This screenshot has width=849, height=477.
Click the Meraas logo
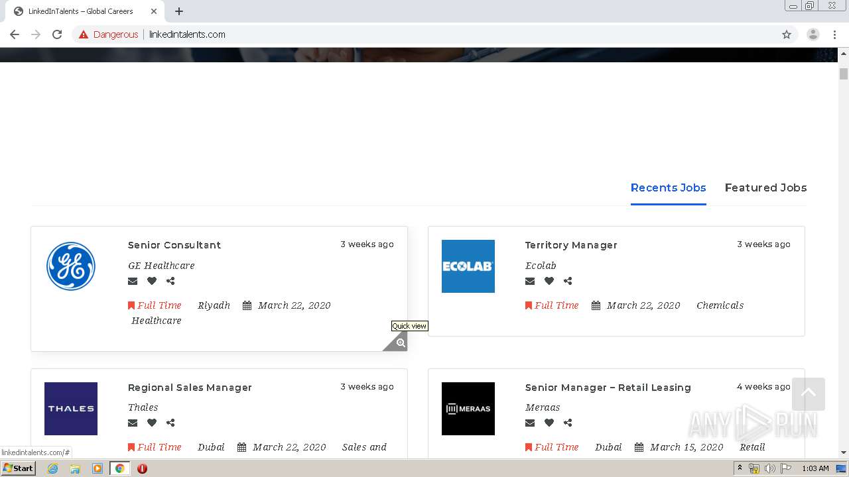468,409
